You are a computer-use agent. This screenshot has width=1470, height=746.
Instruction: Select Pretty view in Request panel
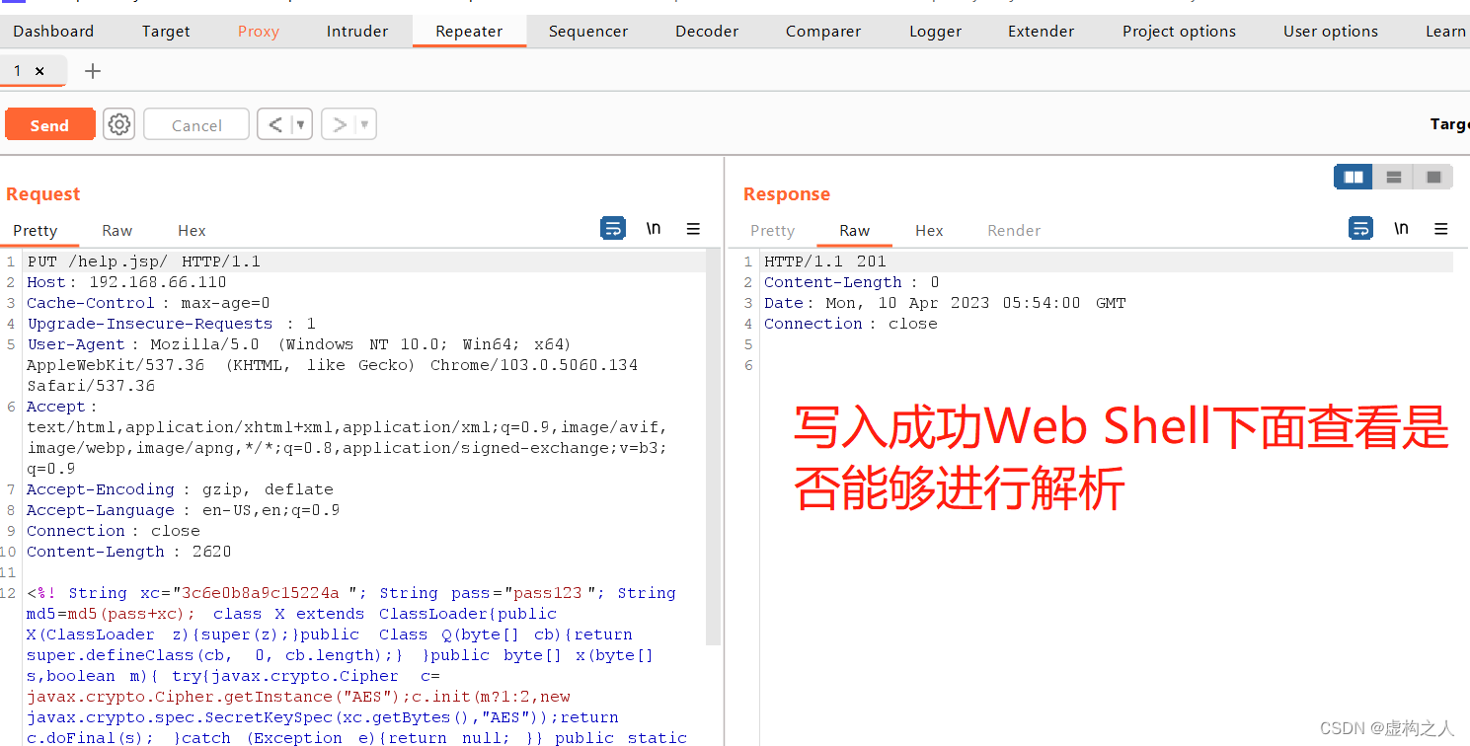tap(36, 230)
